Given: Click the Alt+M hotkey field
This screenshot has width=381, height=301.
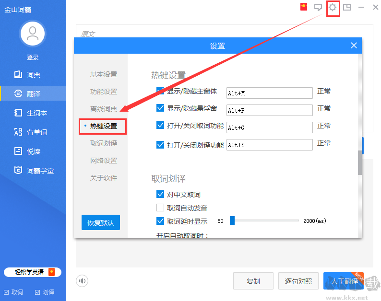Looking at the screenshot, I should tap(270, 93).
